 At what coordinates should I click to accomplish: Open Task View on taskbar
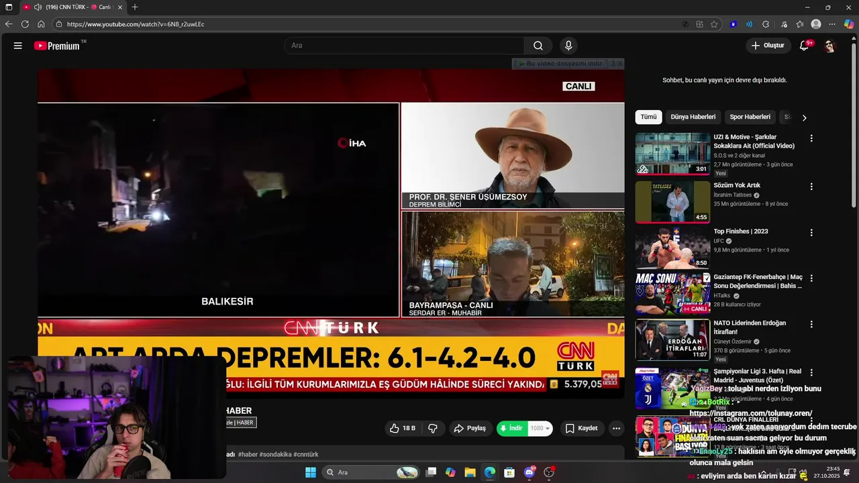click(x=432, y=472)
